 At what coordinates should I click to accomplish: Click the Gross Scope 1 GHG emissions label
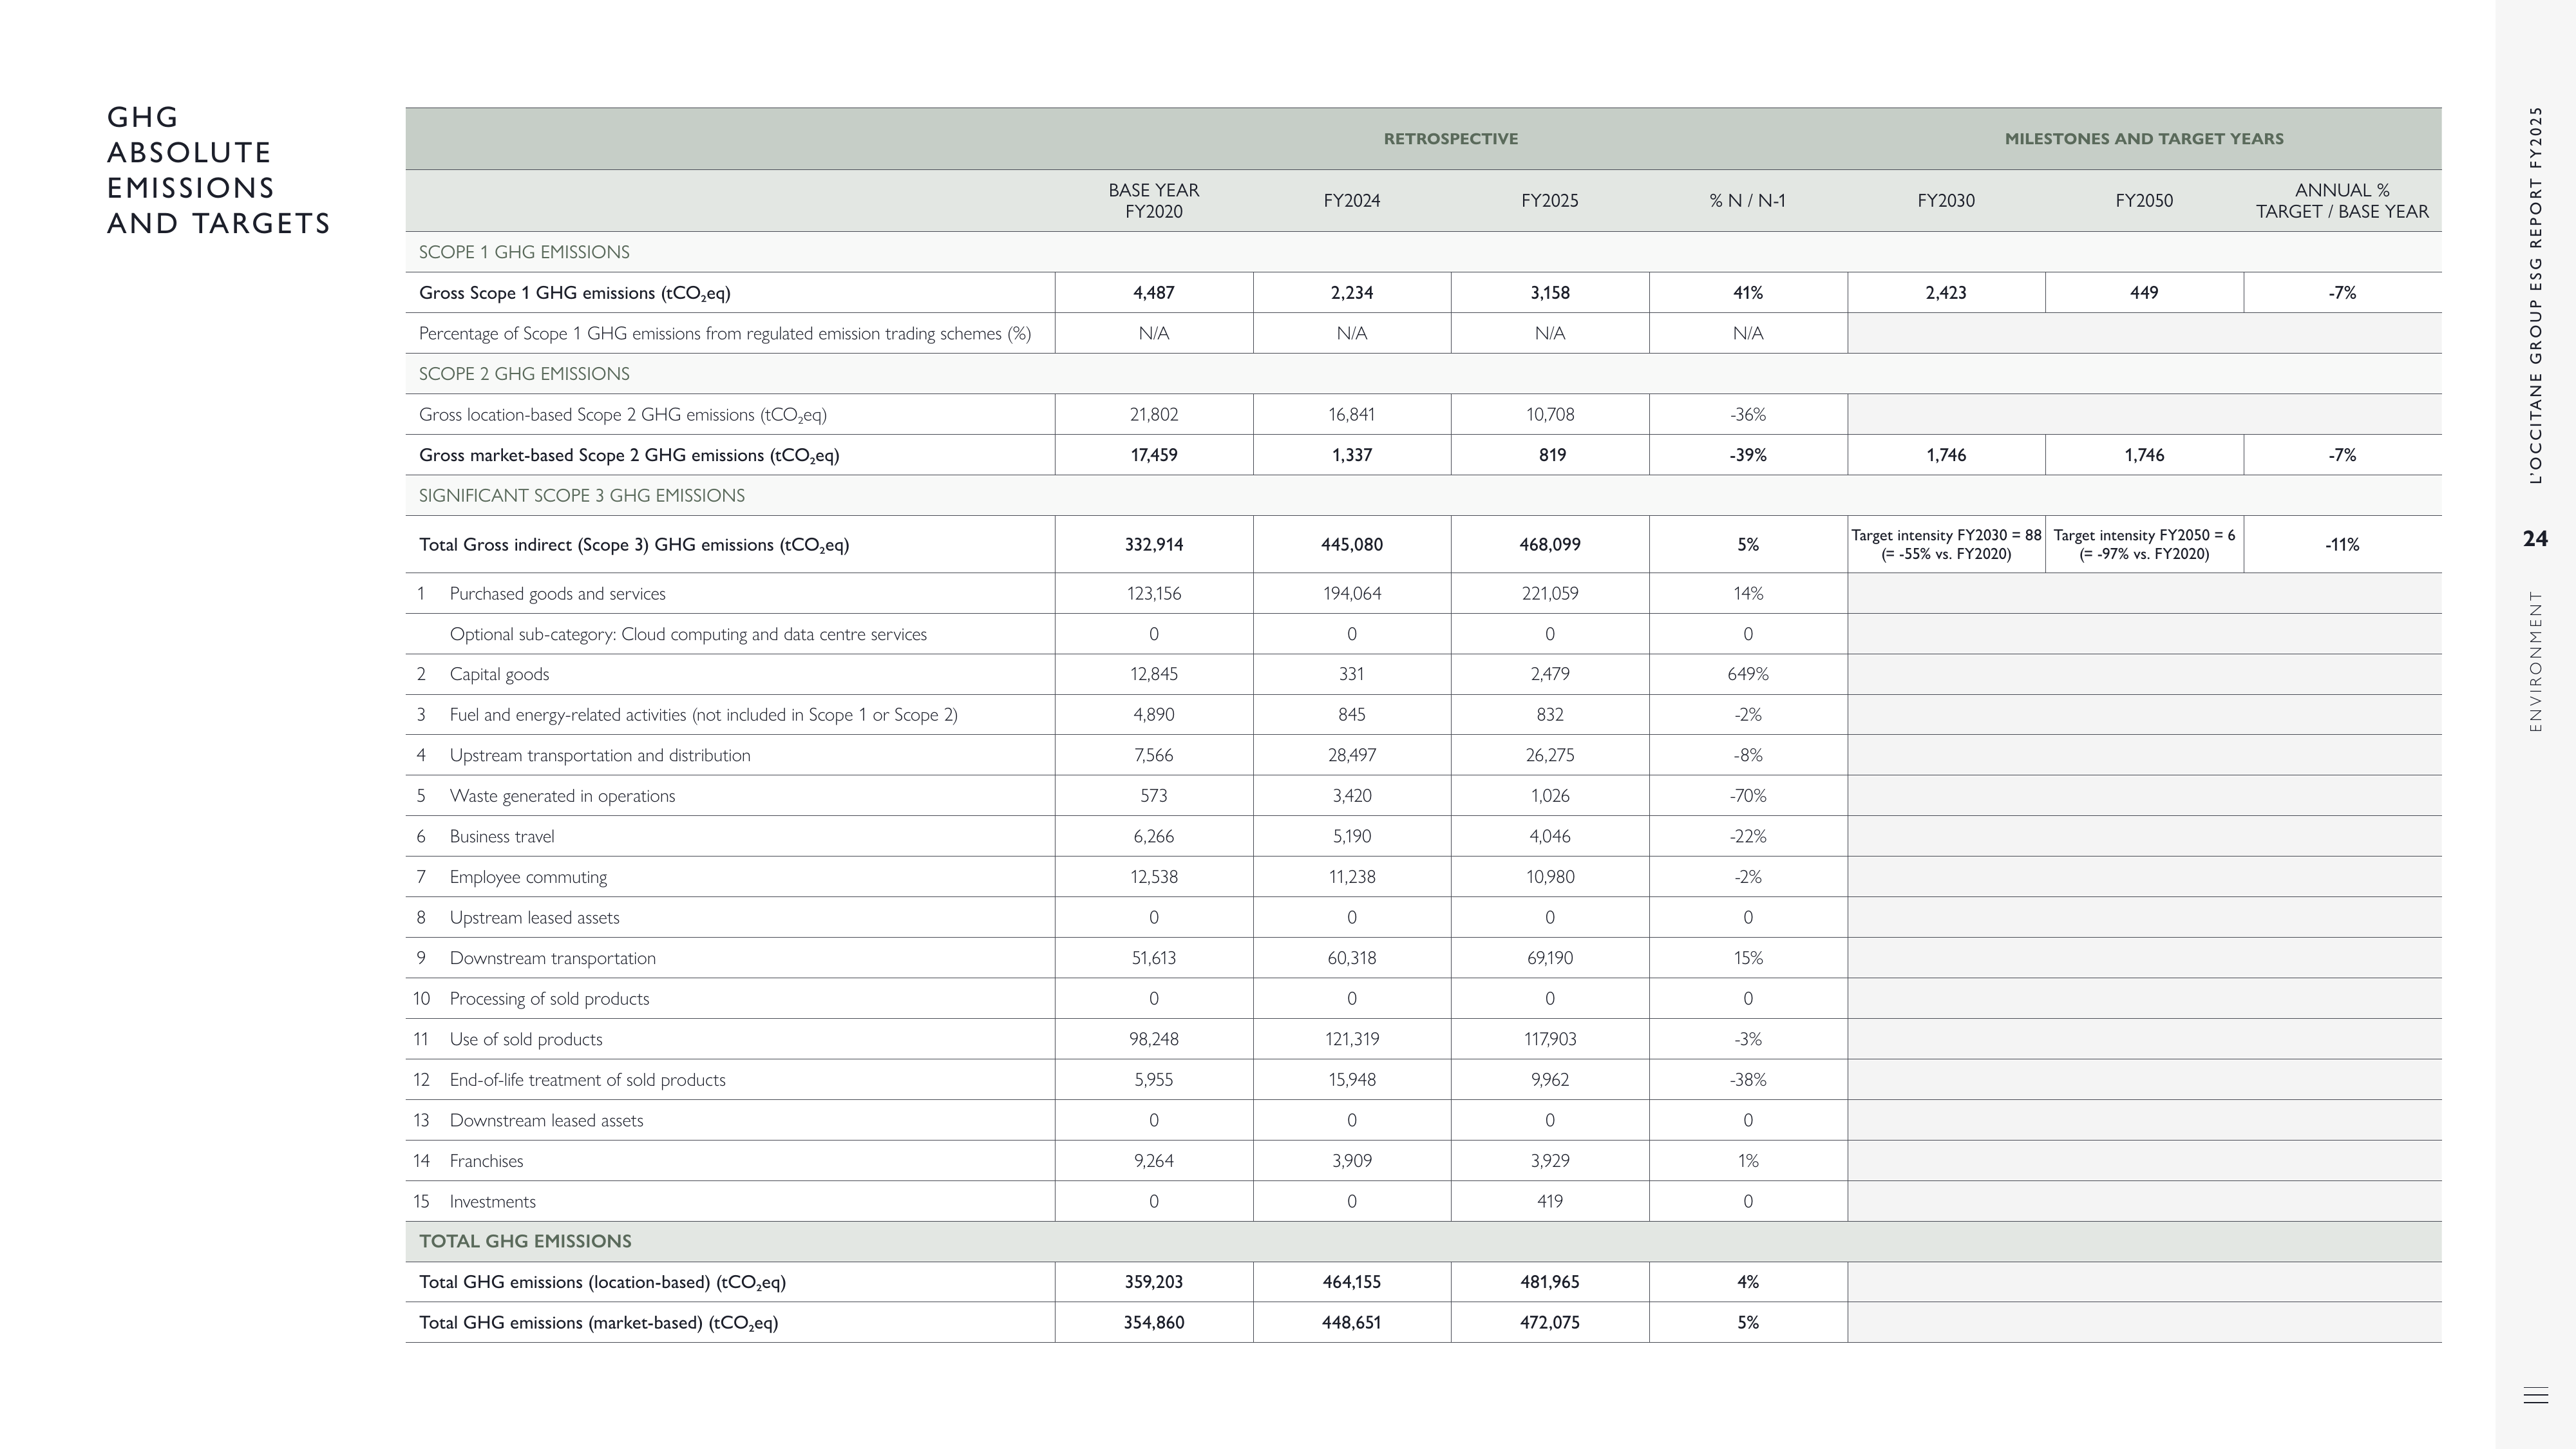tap(575, 293)
